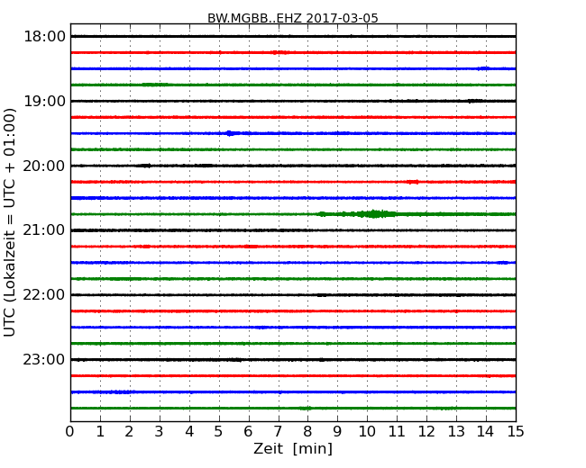
Task: Select the 23:00 time axis label
Action: tap(44, 359)
